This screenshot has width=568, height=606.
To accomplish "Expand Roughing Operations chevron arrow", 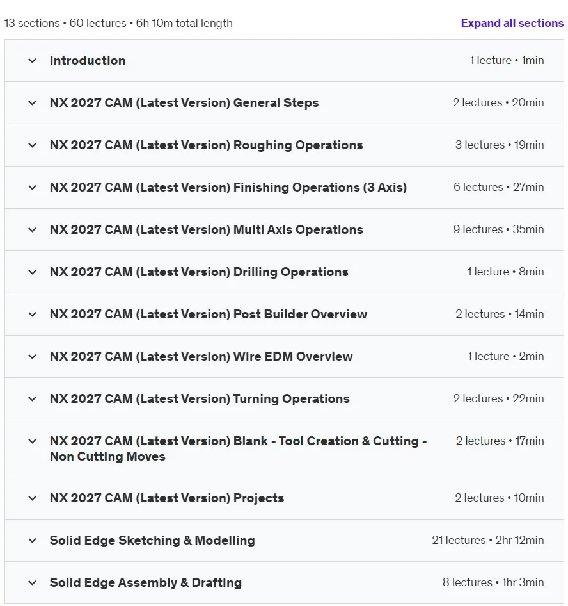I will (33, 145).
